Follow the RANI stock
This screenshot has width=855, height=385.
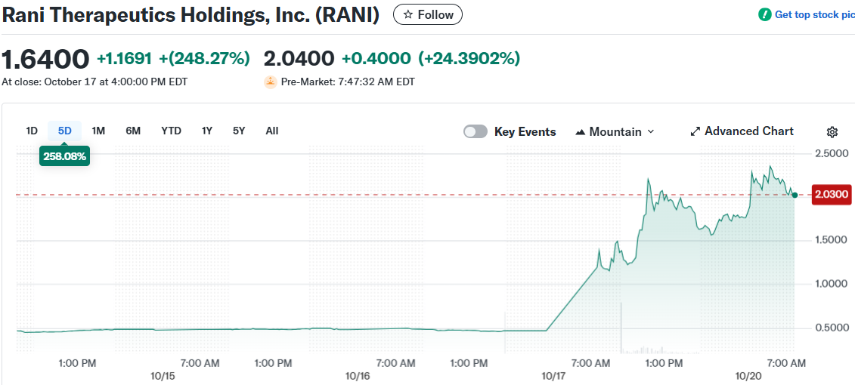[428, 14]
